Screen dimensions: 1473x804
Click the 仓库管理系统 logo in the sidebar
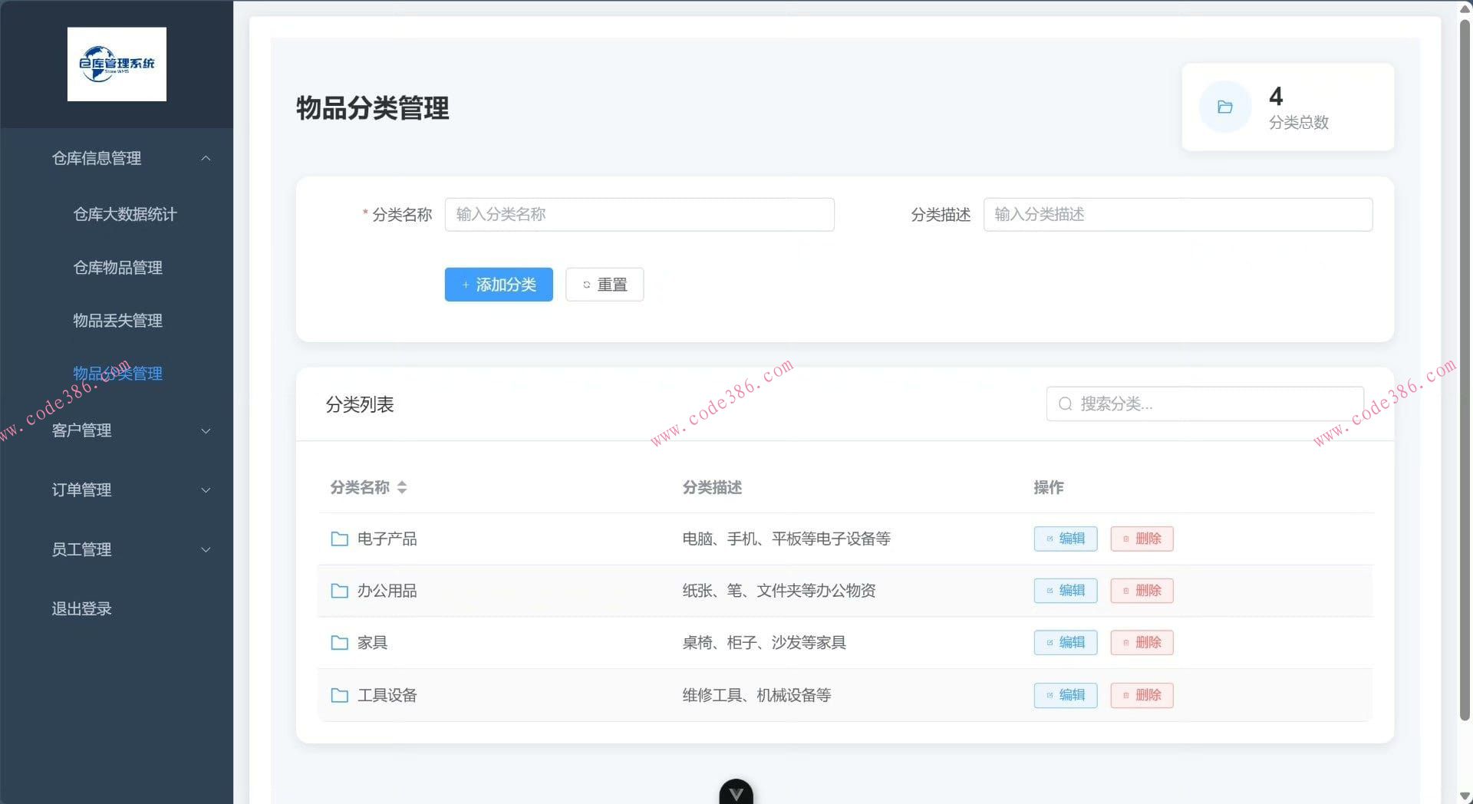[x=117, y=64]
